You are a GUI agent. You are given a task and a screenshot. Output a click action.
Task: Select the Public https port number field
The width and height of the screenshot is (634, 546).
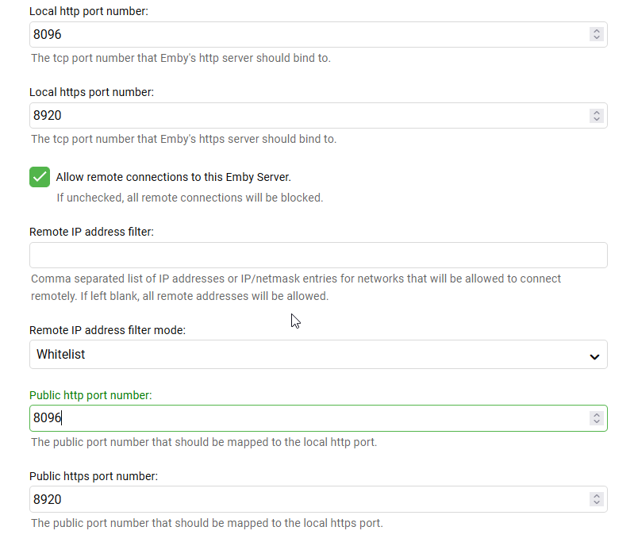[309, 500]
